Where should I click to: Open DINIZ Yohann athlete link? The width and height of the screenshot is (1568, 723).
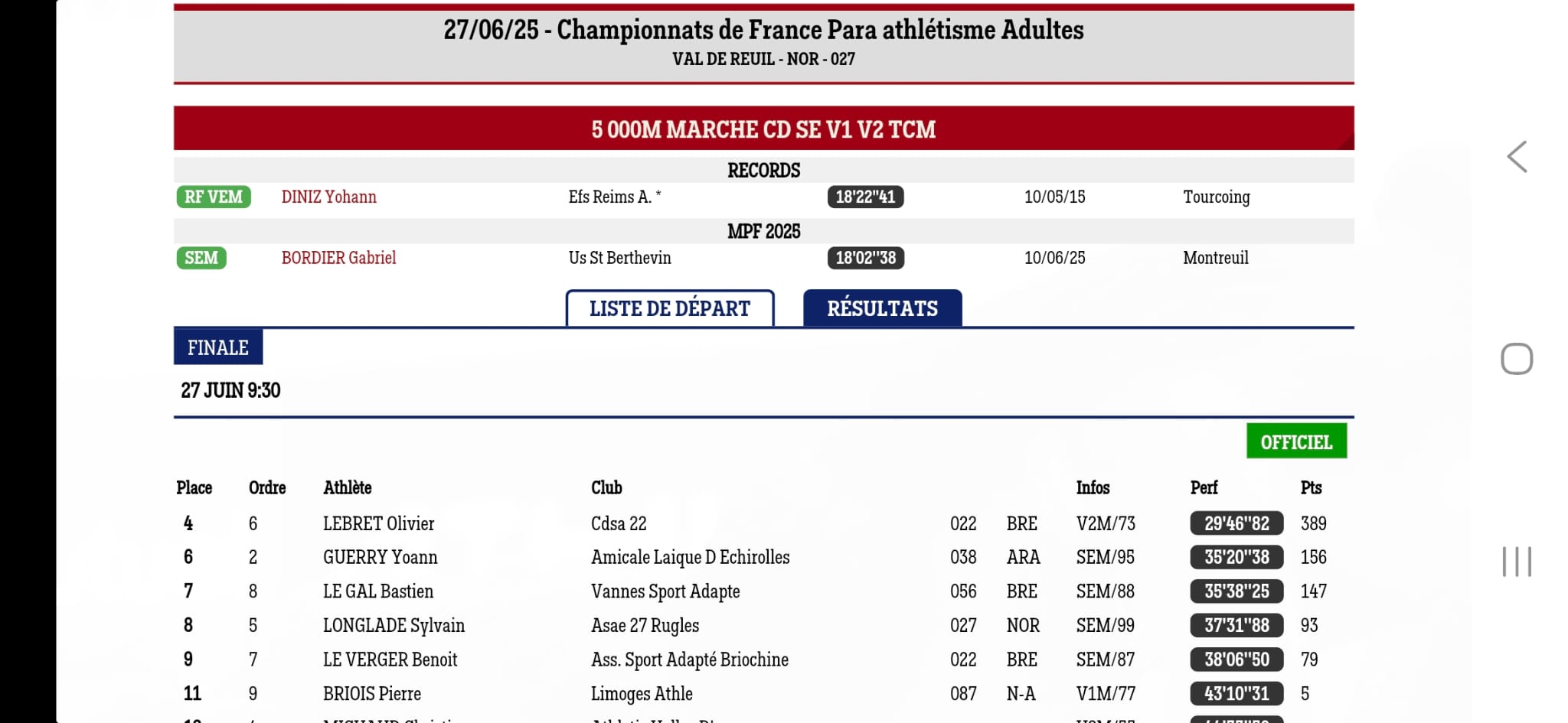pyautogui.click(x=329, y=197)
